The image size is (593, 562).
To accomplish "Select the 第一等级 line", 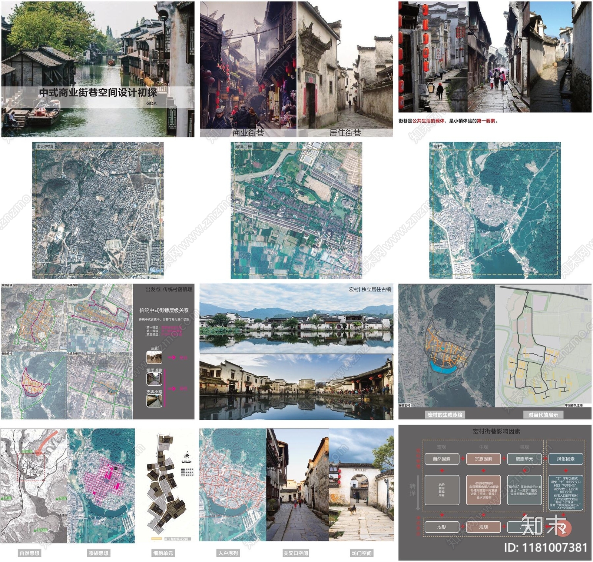I will (x=164, y=327).
